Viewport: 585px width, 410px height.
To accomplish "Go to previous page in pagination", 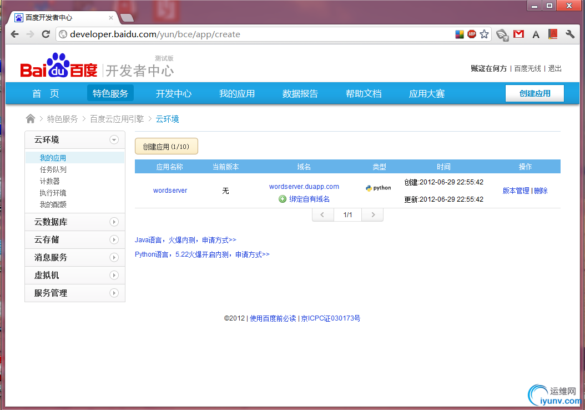I will [322, 214].
